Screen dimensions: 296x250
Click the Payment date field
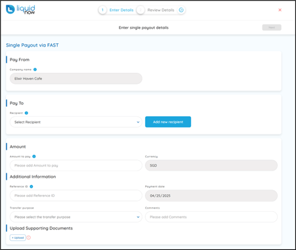[x=211, y=196]
